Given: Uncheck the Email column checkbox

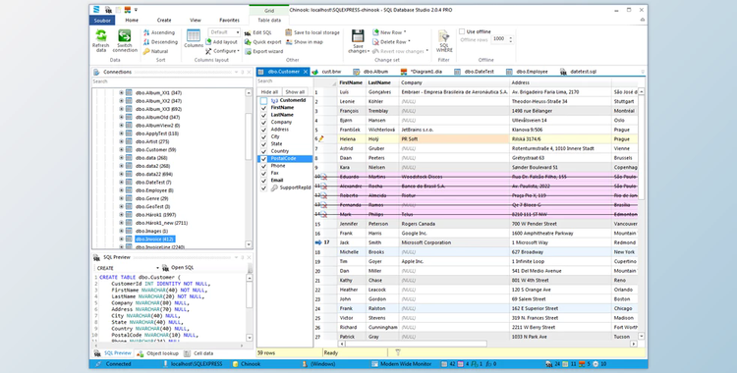Looking at the screenshot, I should (263, 181).
